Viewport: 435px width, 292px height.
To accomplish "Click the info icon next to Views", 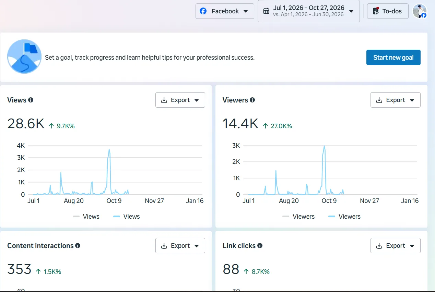I will (x=31, y=100).
